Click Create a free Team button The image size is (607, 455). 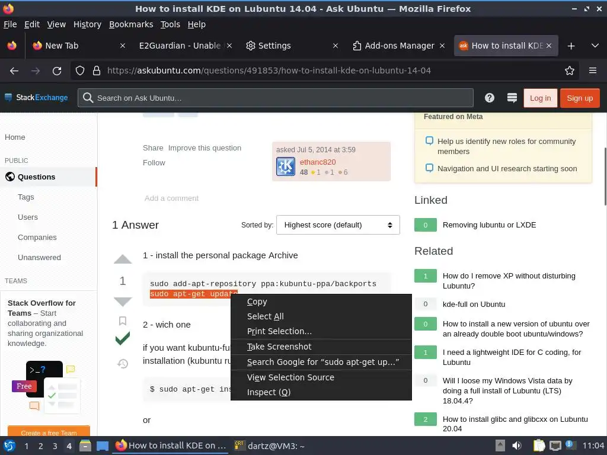coord(49,432)
